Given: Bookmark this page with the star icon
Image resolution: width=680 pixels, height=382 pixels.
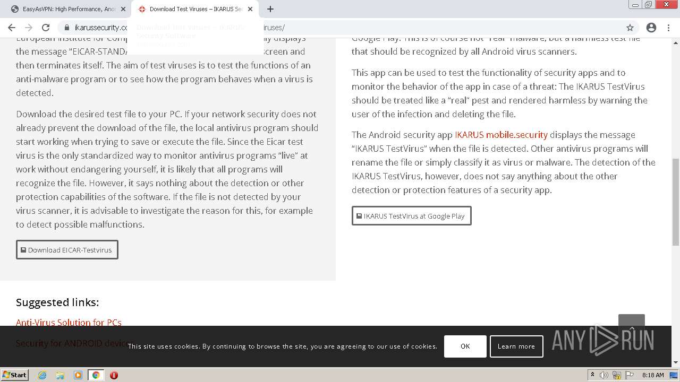Looking at the screenshot, I should (630, 28).
